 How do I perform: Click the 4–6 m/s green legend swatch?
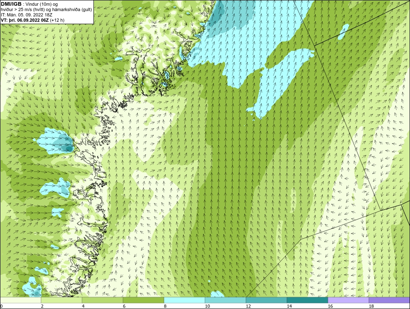point(102,300)
